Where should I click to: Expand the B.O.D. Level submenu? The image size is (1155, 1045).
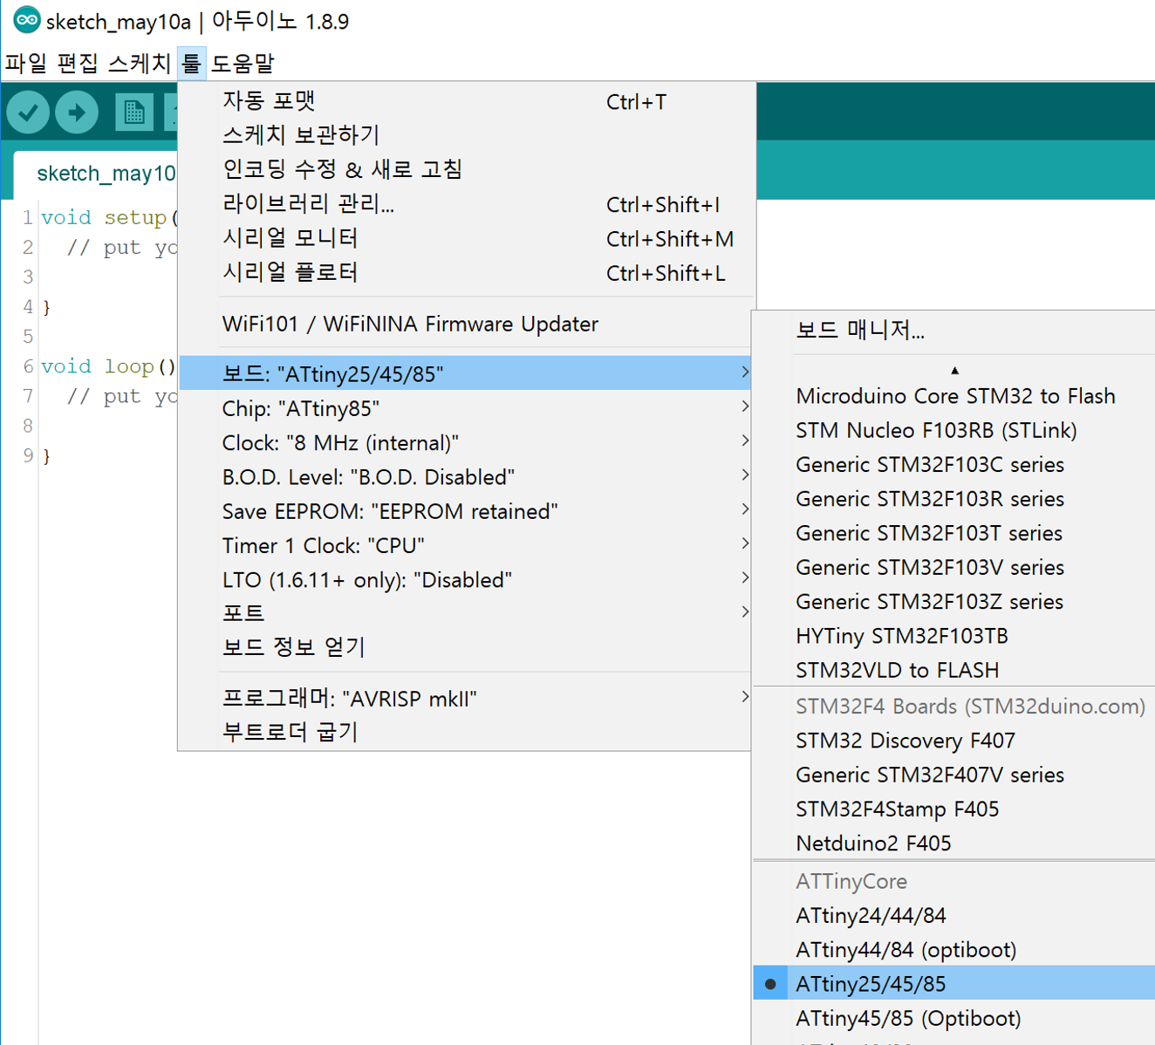(466, 477)
